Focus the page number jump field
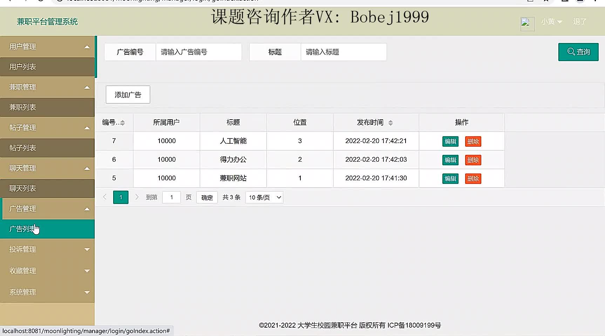Image resolution: width=605 pixels, height=336 pixels. [171, 197]
